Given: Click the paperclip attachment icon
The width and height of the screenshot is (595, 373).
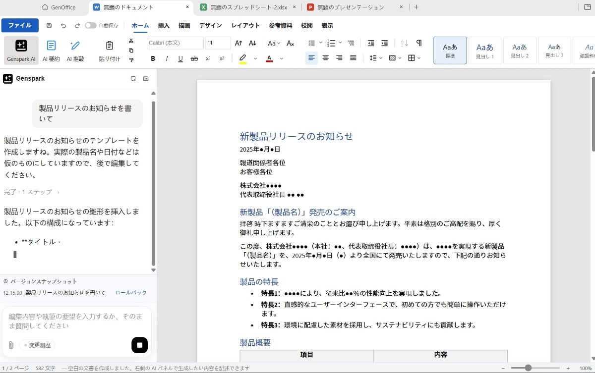Looking at the screenshot, I should click(11, 345).
